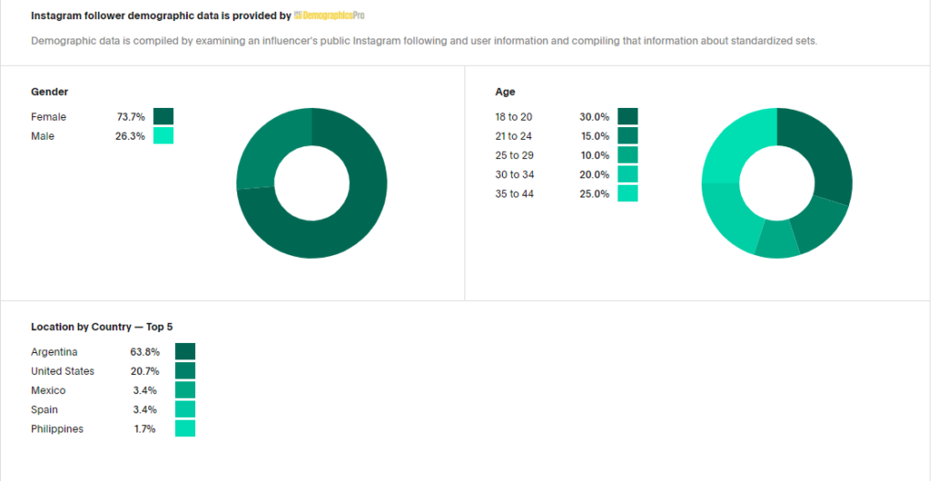Image resolution: width=938 pixels, height=481 pixels.
Task: Select the United States color swatch
Action: click(x=185, y=370)
